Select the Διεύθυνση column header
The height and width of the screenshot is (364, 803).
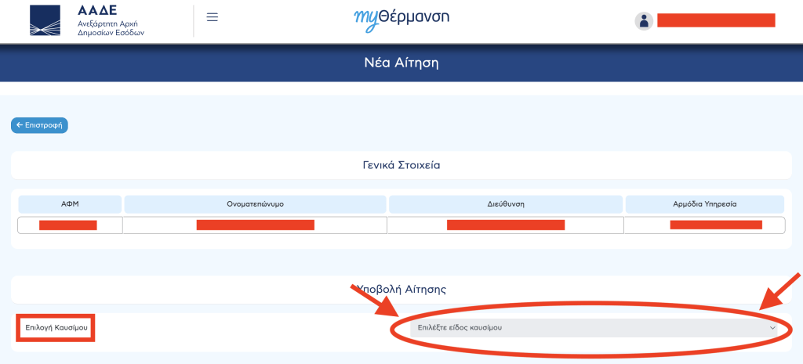[x=505, y=204]
